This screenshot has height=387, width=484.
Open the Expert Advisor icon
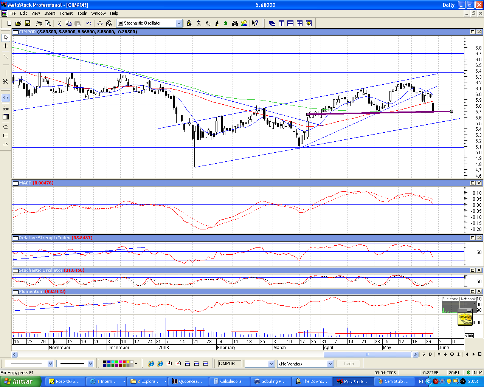pyautogui.click(x=199, y=23)
